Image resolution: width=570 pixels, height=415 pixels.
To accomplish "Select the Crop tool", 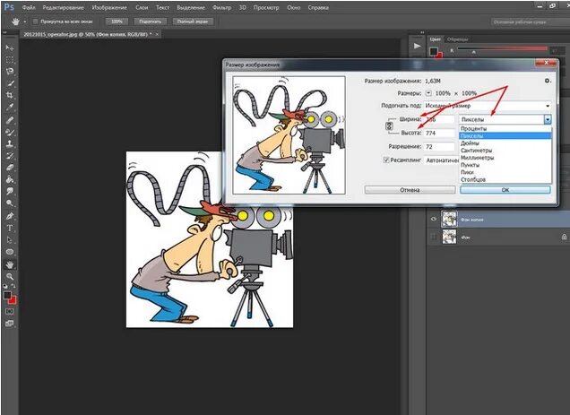I will [10, 95].
